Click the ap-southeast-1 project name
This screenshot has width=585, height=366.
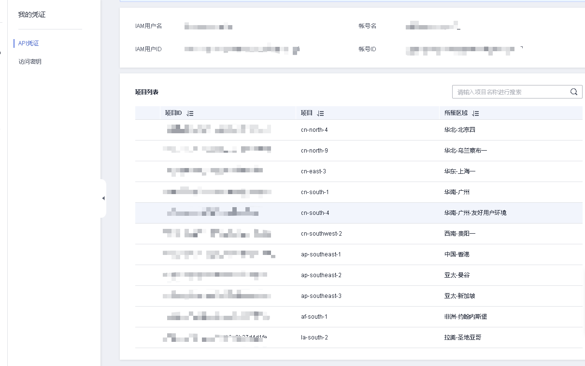click(x=321, y=254)
